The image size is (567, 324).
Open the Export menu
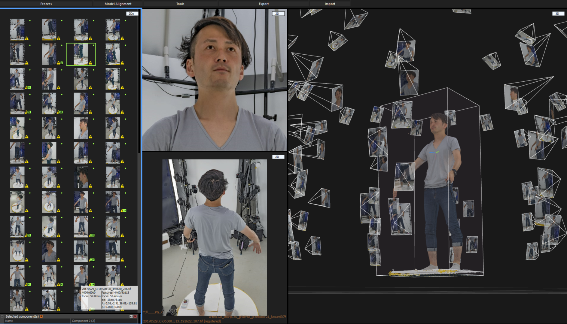tap(264, 4)
